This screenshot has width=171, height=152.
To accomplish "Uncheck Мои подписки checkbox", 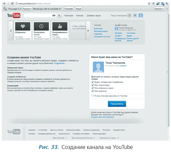I will point(93,91).
